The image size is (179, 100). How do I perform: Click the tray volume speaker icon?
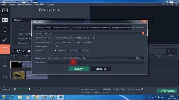point(165,97)
